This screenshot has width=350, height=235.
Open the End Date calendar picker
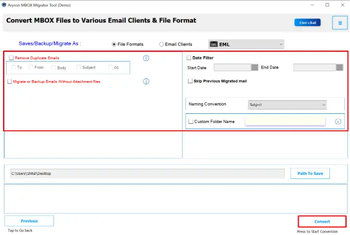tap(339, 67)
